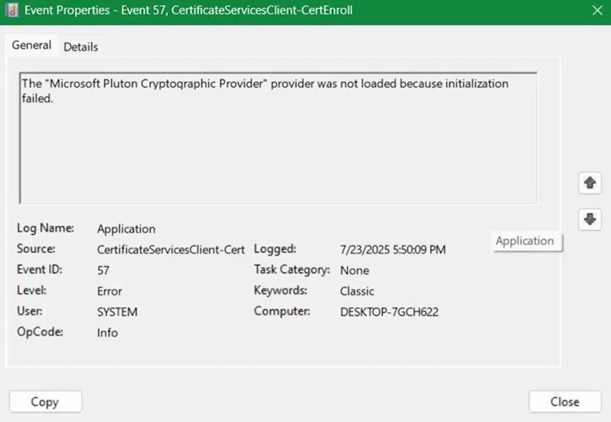
Task: Close the Event Properties dialog
Action: (565, 401)
